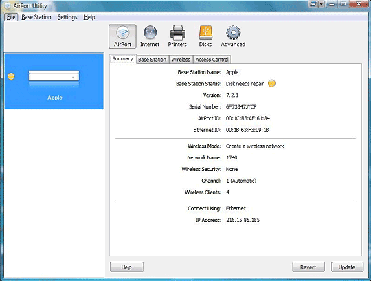Switch to the Base Station tab
Screen dimensions: 371x281
coord(152,60)
